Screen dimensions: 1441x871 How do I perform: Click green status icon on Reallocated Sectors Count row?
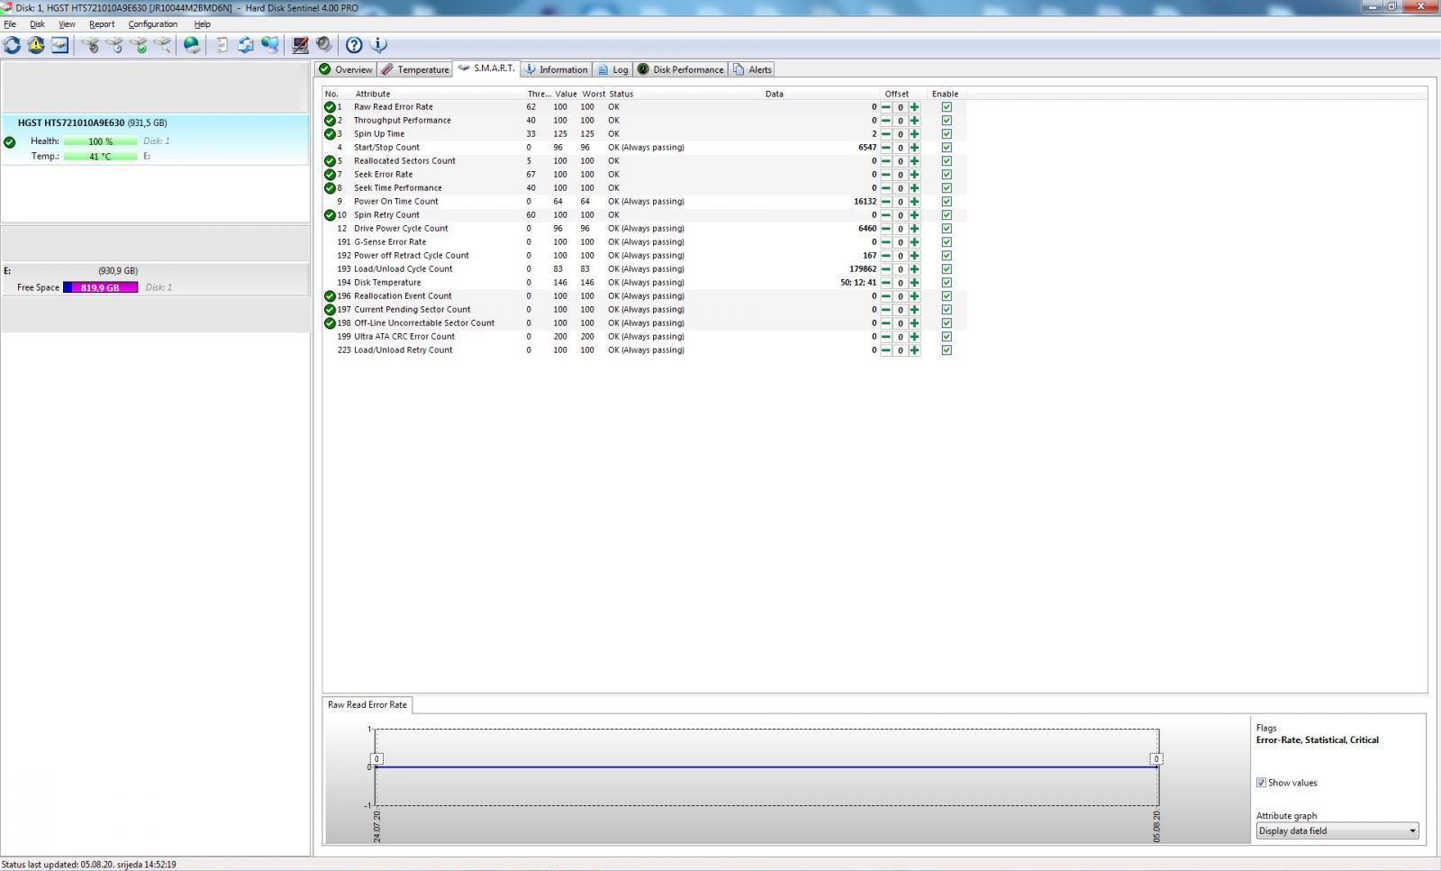330,161
